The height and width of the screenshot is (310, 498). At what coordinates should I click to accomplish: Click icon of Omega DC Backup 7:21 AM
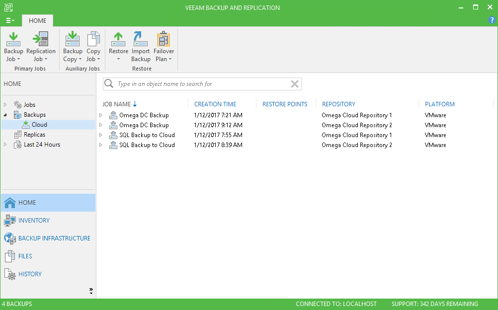[x=113, y=115]
